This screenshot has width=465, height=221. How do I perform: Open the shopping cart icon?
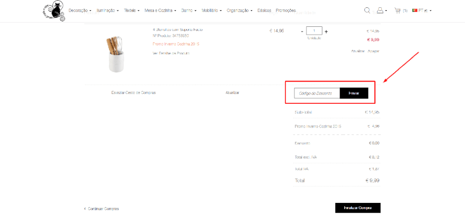(397, 10)
